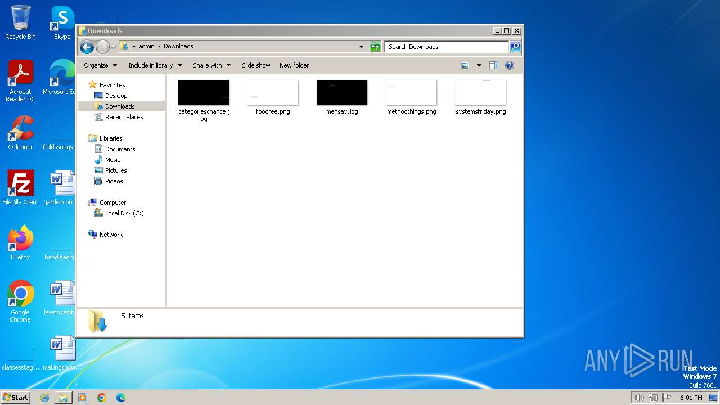Image resolution: width=720 pixels, height=405 pixels.
Task: Open the Music library
Action: 112,160
